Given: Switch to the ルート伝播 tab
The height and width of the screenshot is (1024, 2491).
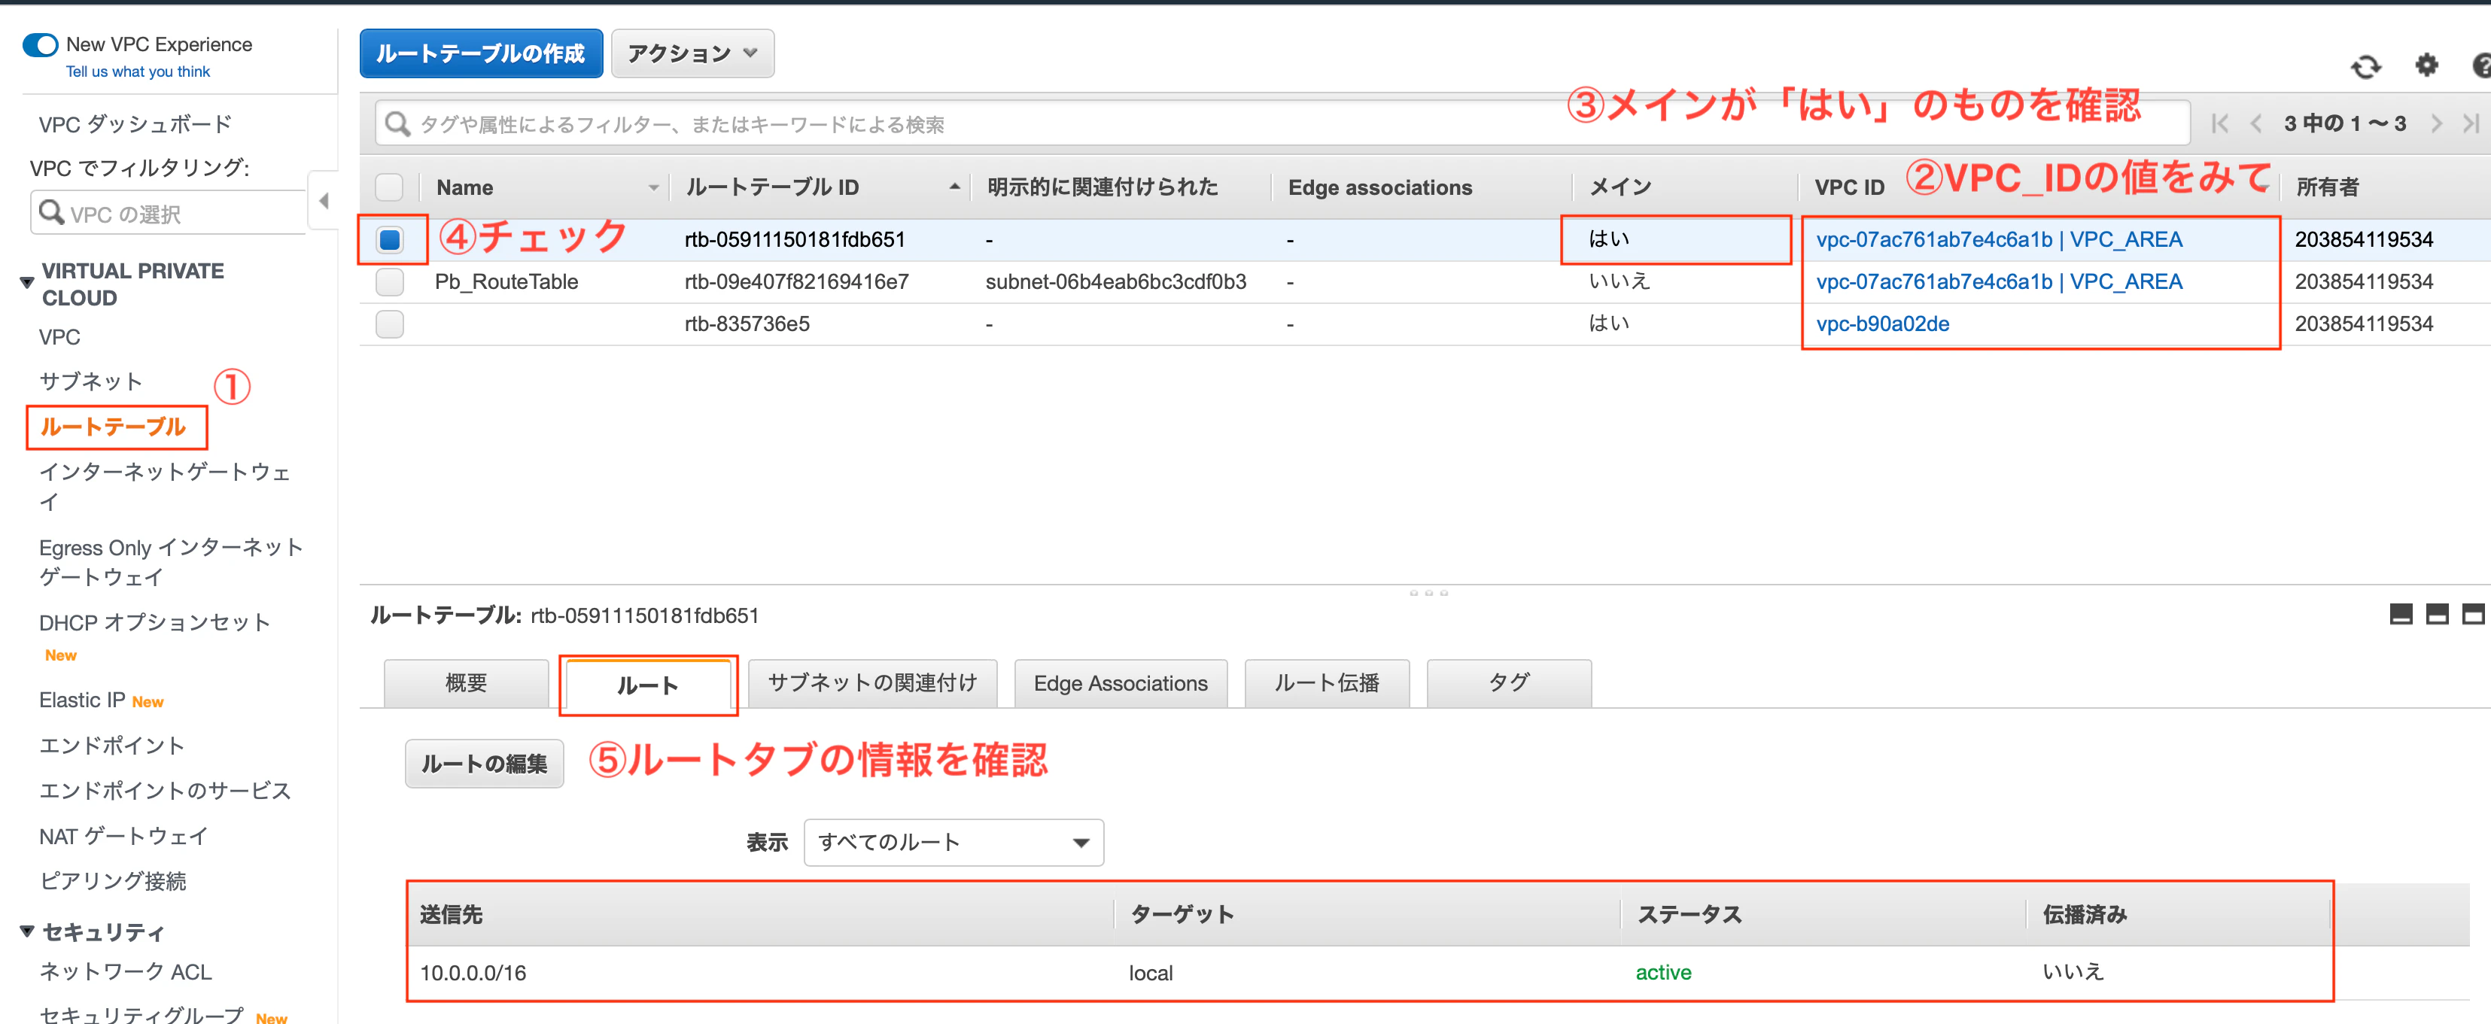Looking at the screenshot, I should point(1327,682).
